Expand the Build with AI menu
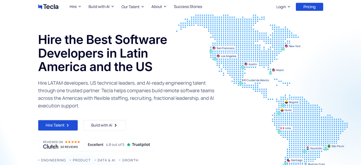This screenshot has width=361, height=165. tap(101, 7)
